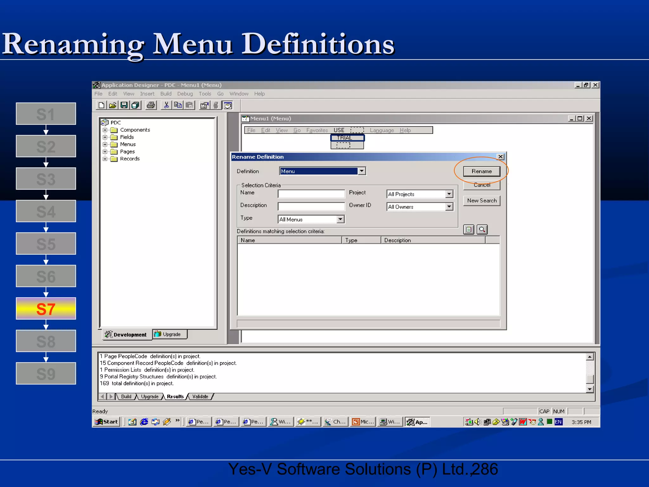Expand the Fields tree node
The image size is (649, 487).
pyautogui.click(x=105, y=137)
